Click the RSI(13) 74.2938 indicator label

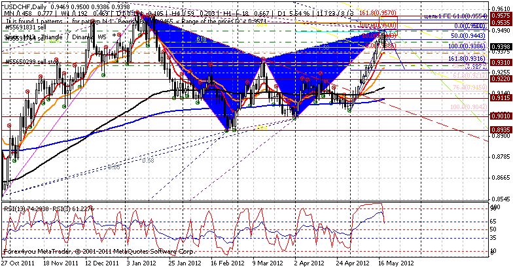pos(26,209)
